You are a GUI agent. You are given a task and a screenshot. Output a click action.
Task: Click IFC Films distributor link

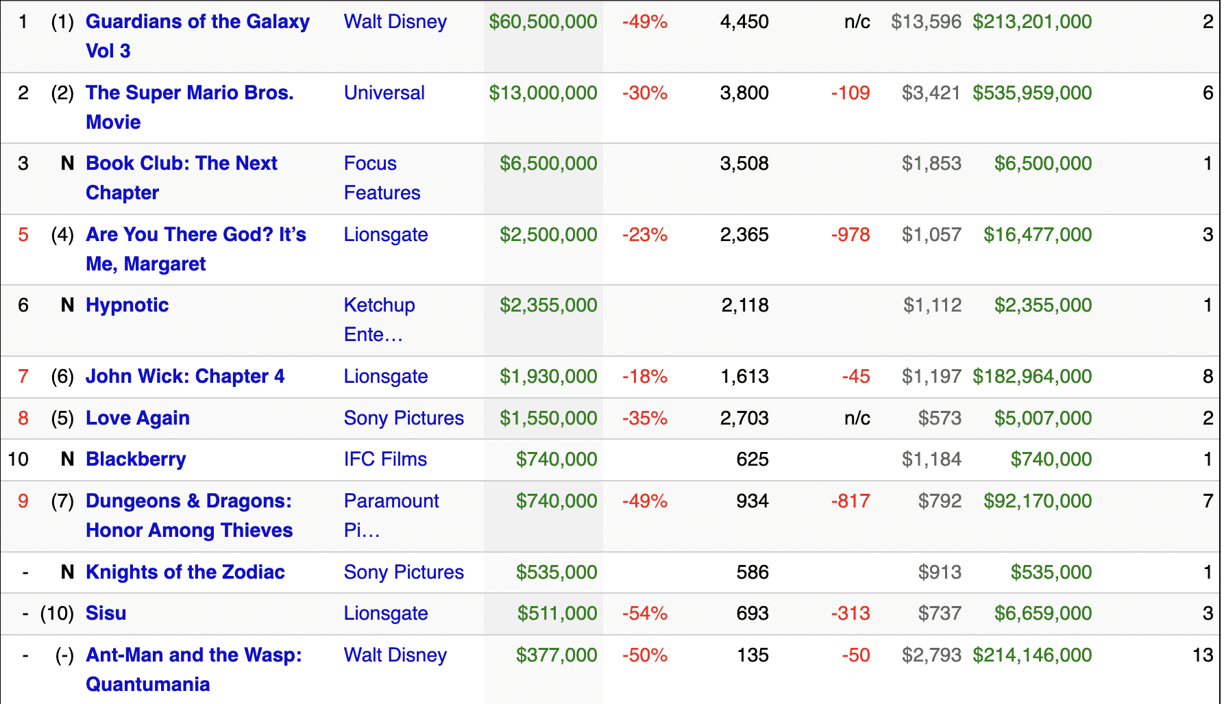[x=385, y=460]
